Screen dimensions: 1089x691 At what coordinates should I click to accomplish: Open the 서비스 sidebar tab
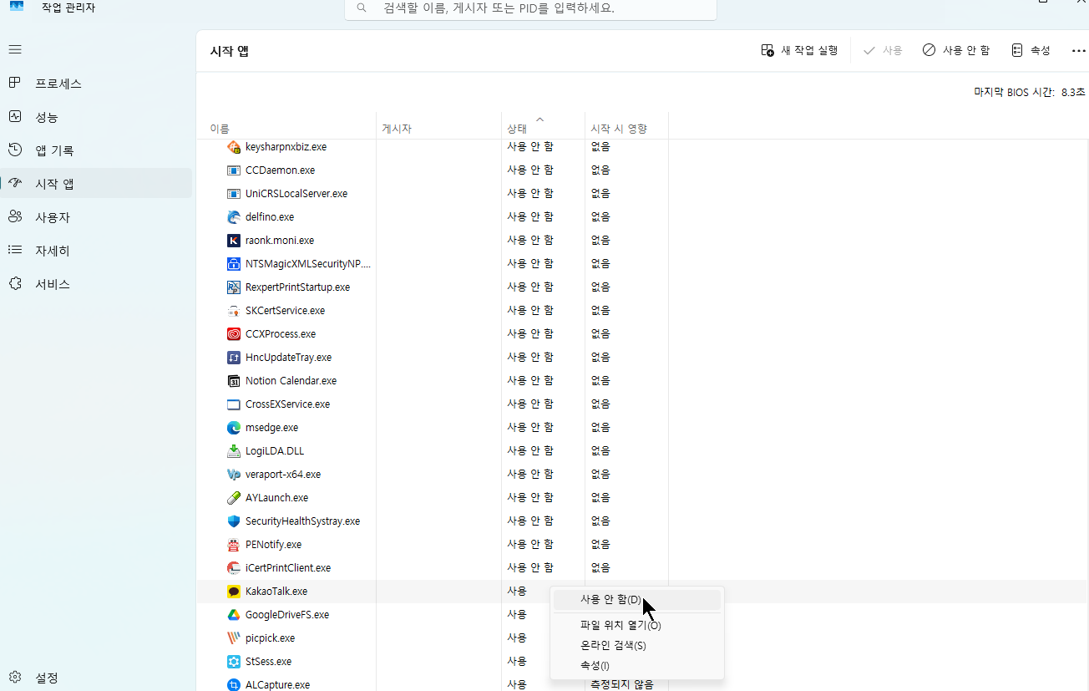97,284
